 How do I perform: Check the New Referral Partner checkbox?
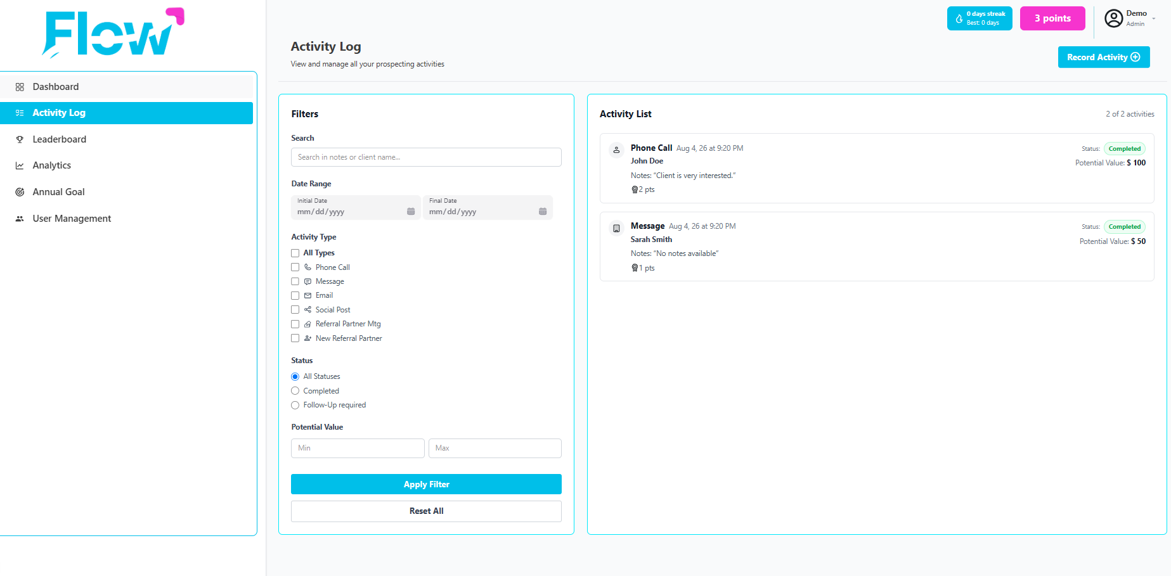pos(295,338)
